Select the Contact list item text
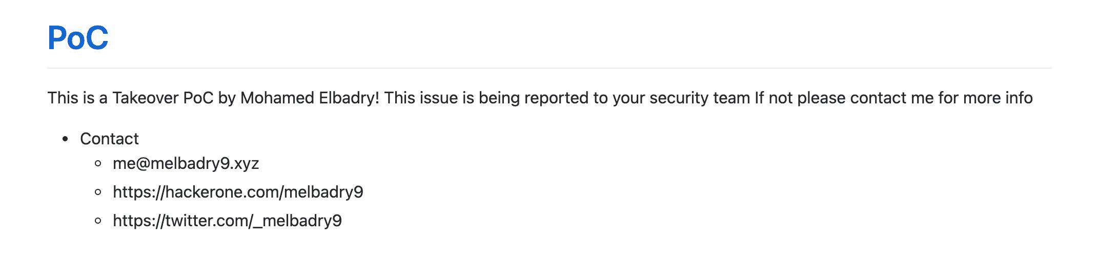 tap(109, 139)
